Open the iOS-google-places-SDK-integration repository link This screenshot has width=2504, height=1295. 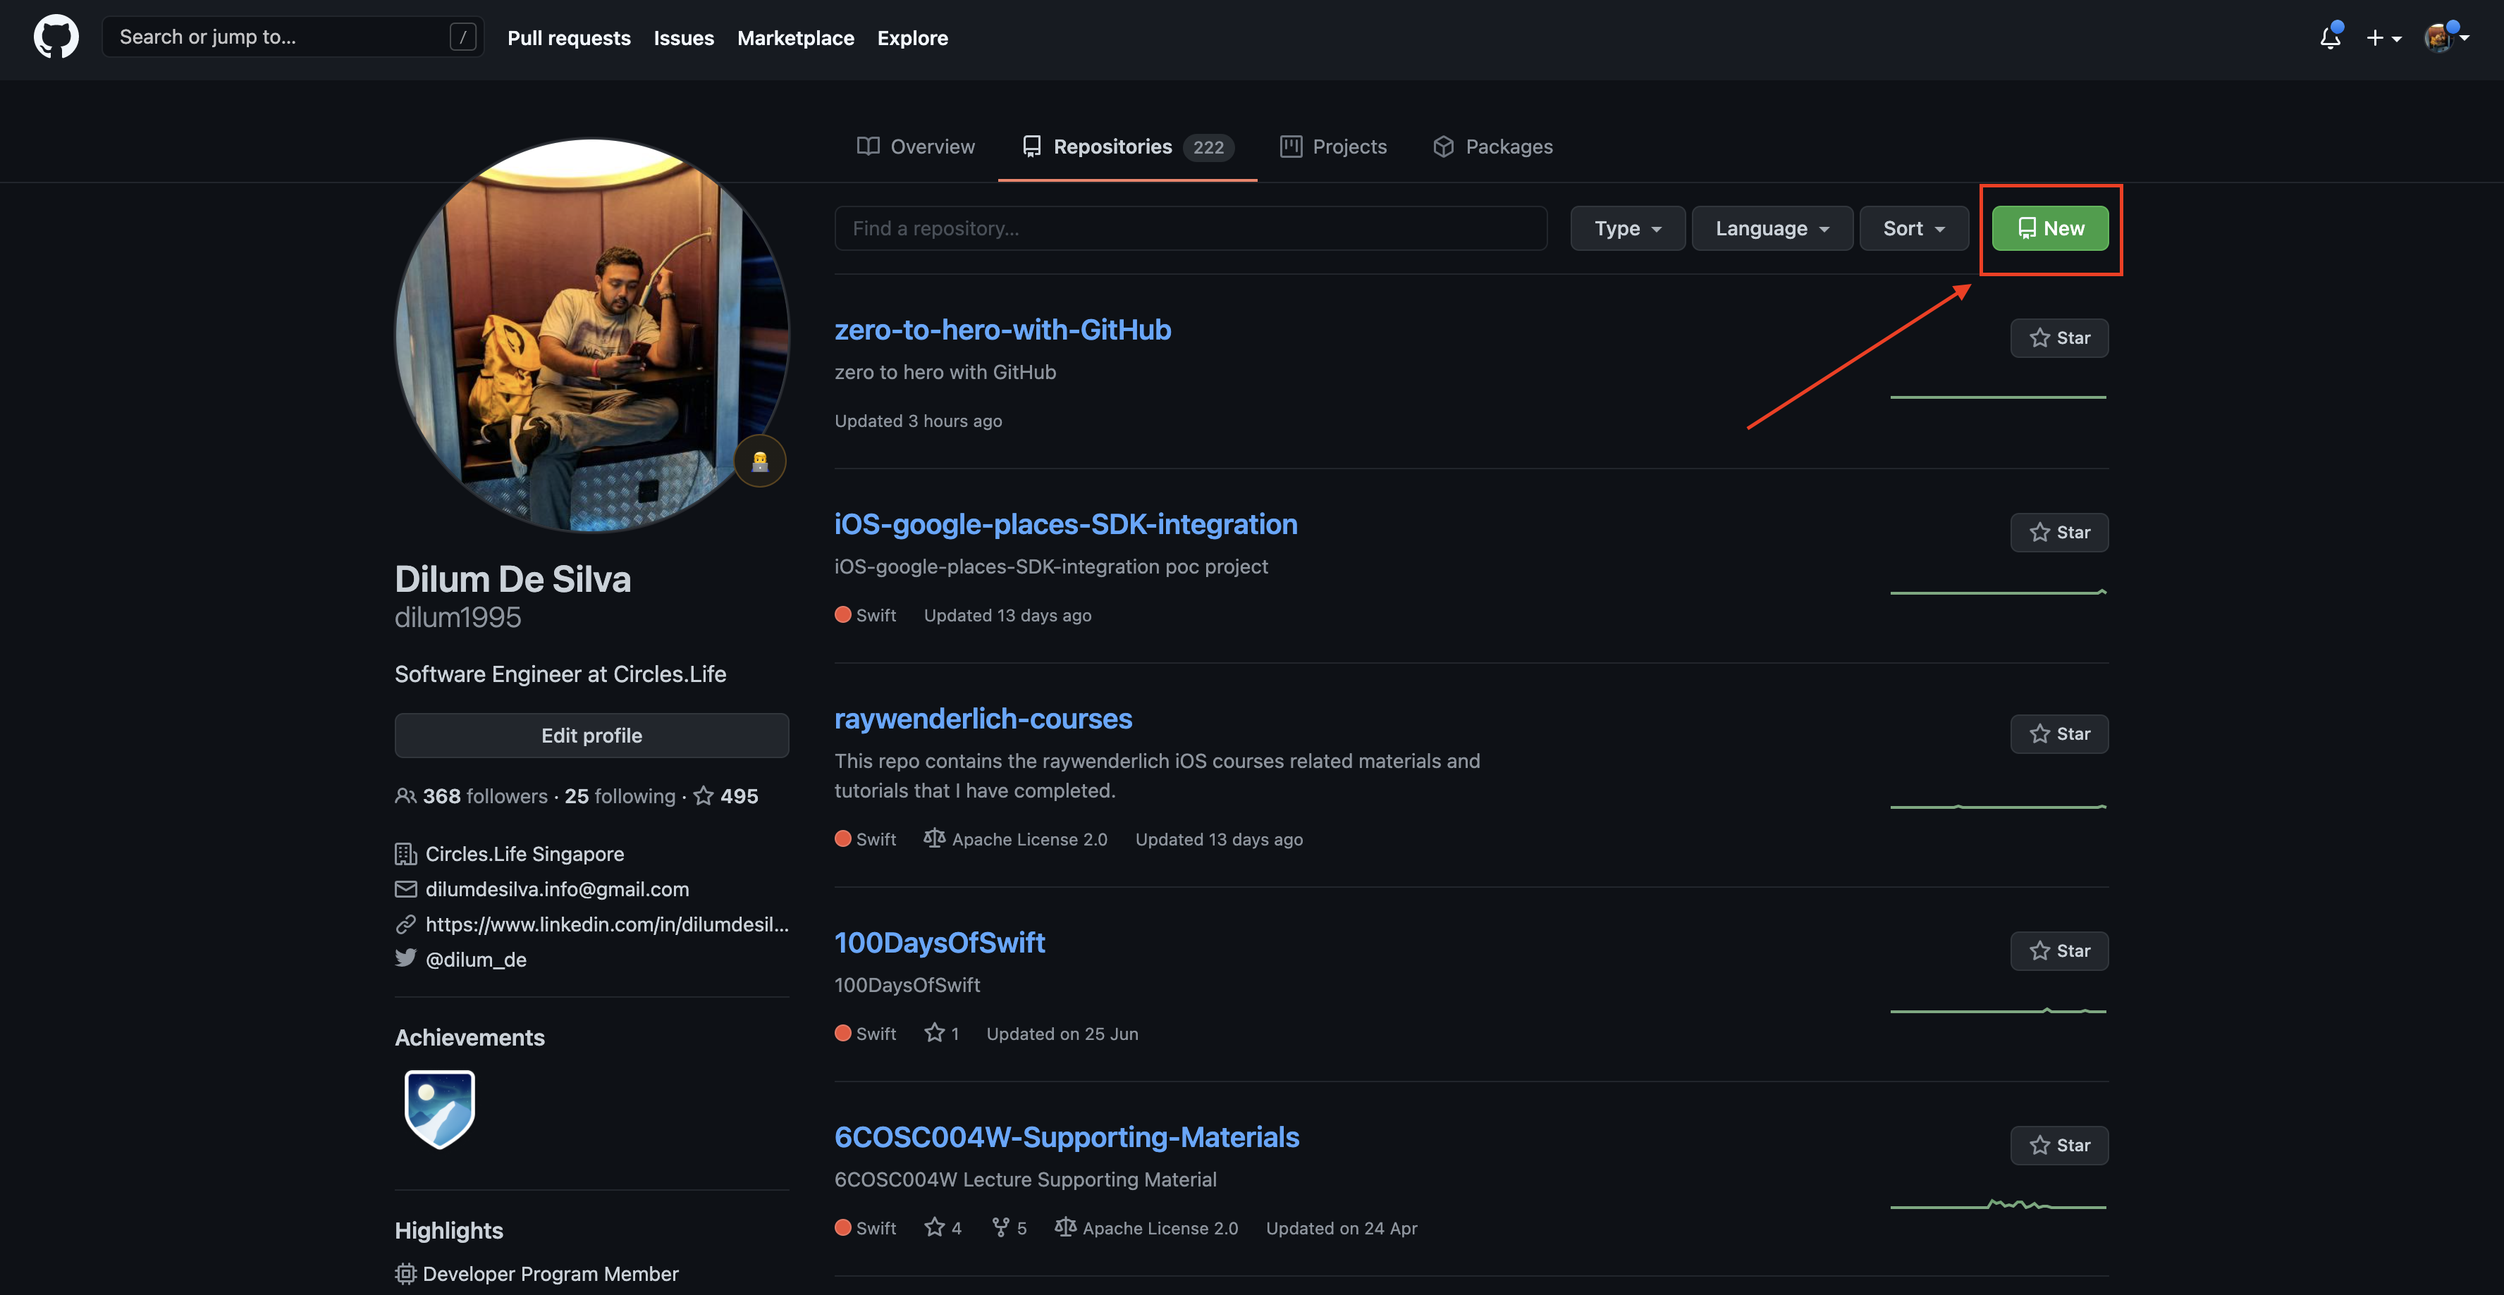[x=1065, y=523]
